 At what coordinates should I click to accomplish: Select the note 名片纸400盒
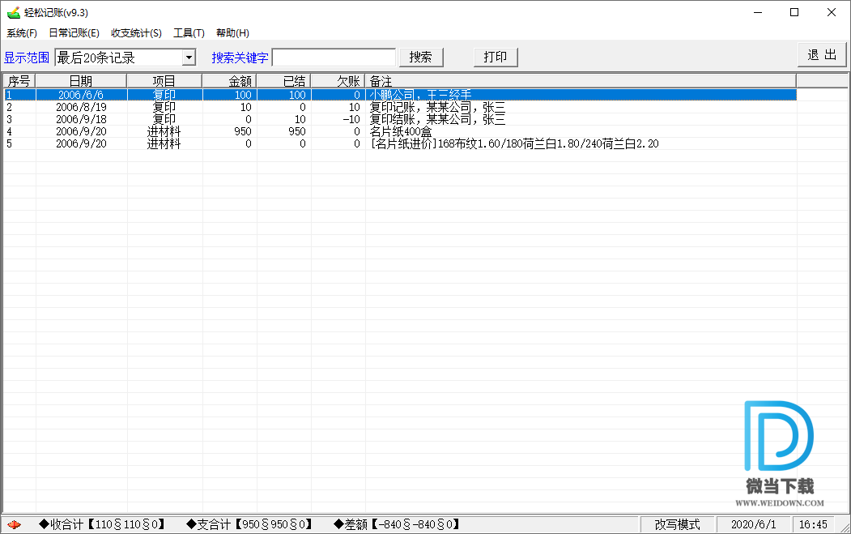(401, 131)
